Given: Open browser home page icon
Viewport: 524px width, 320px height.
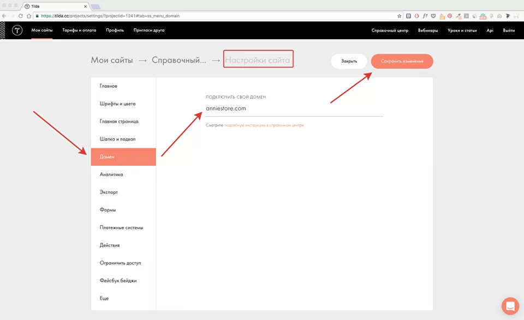Looking at the screenshot, I should pos(29,16).
